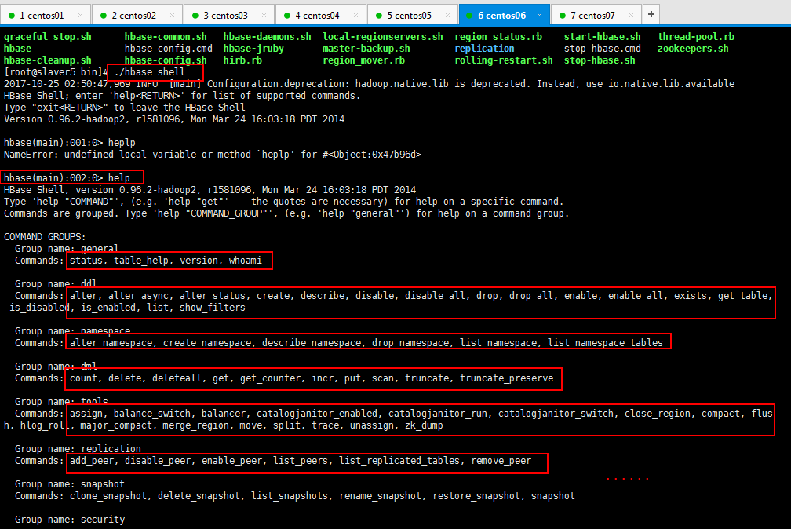Click the green status dot on centos02 tab

[x=104, y=15]
